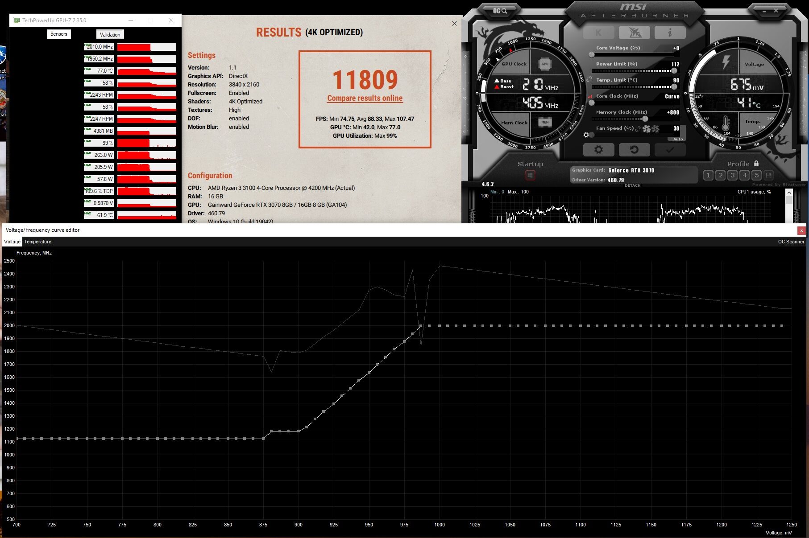Open the Validation tab in GPU-Z
The height and width of the screenshot is (538, 809).
pos(110,34)
